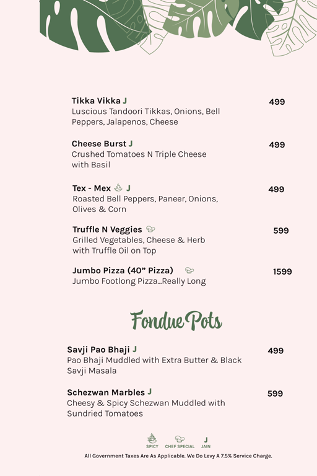This screenshot has height=476, width=317.
Task: Select the Tikka Vikka pizza title
Action: pyautogui.click(x=96, y=101)
